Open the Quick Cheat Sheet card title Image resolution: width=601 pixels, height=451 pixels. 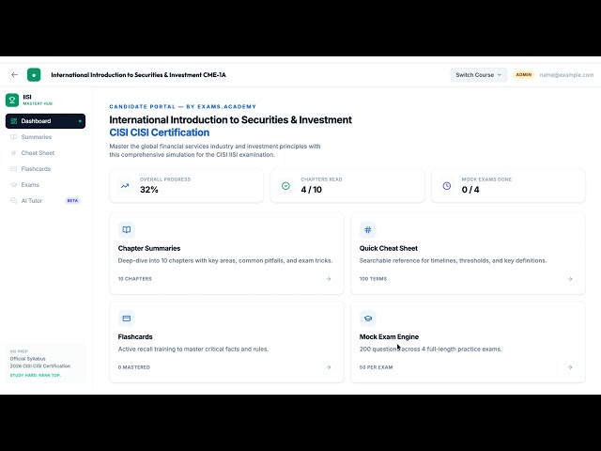tap(388, 248)
